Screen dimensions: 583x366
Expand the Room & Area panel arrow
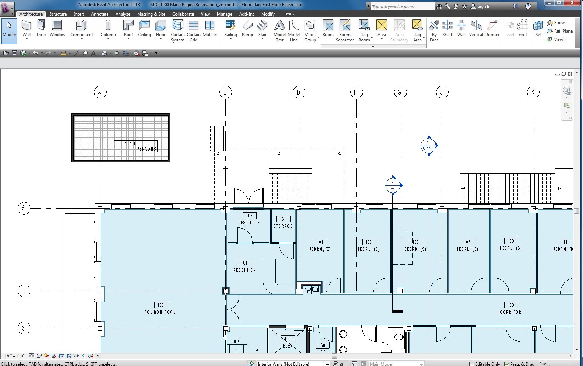tap(373, 46)
